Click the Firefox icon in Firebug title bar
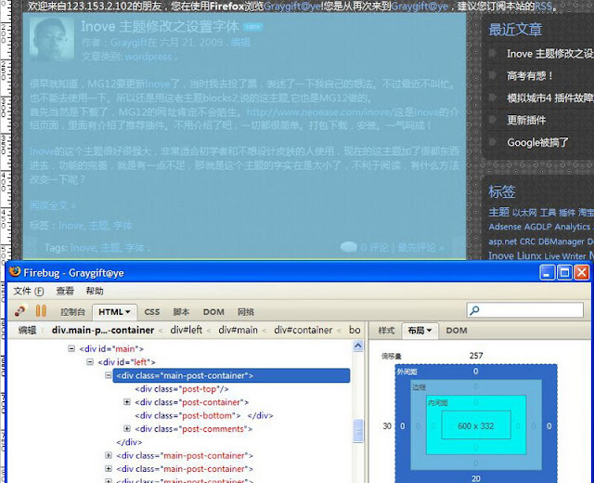Screen dimensions: 594x483 (15, 272)
